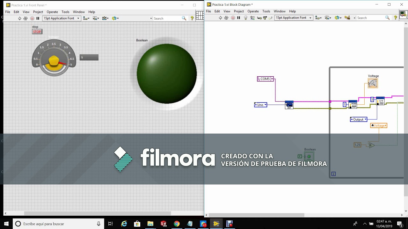This screenshot has height=229, width=408.
Task: Click the red STOP button
Action: point(37,31)
